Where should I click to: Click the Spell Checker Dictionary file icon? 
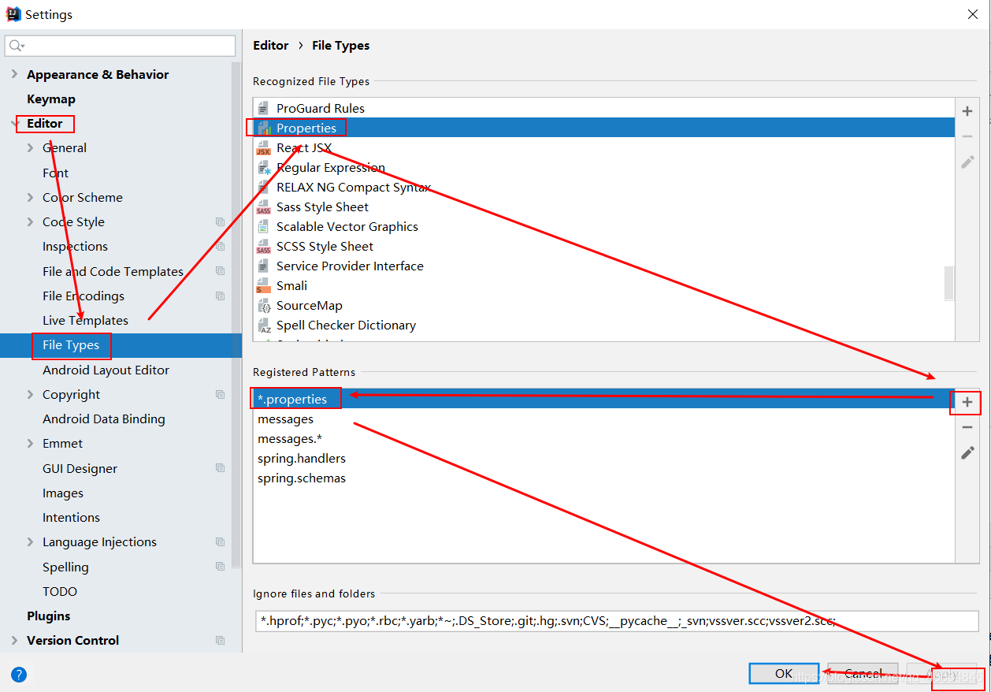[264, 326]
